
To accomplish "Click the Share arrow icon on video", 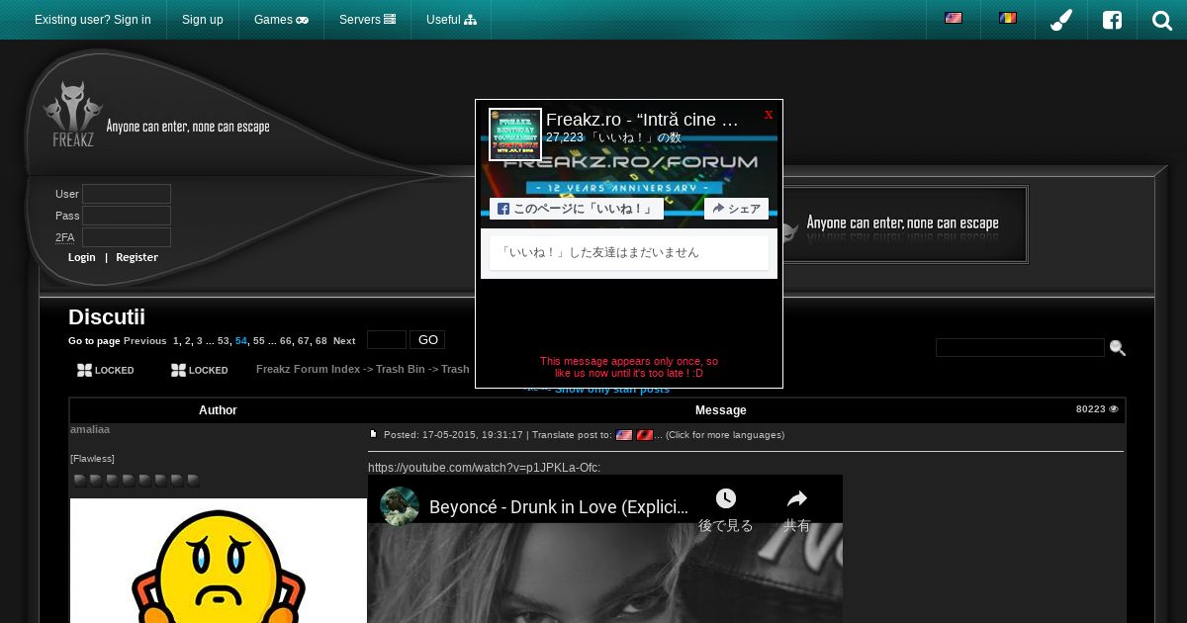I will tap(797, 498).
